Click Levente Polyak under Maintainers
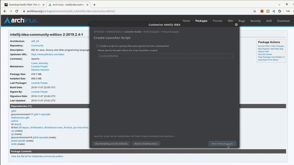Screen dimensions: 294x165 39,66
